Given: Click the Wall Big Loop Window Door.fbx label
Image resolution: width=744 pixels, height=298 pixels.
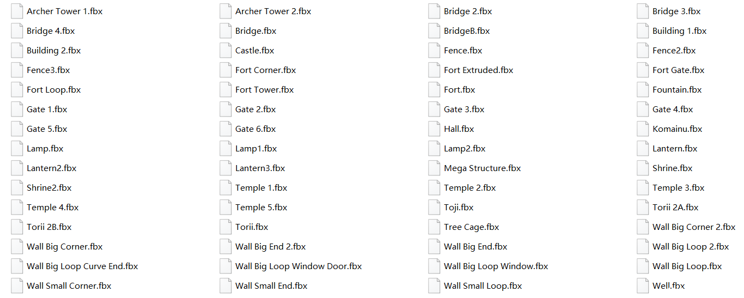Looking at the screenshot, I should [298, 266].
